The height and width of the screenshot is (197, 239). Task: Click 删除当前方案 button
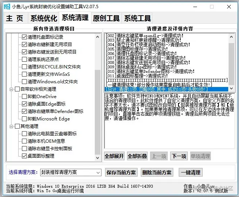157,172
